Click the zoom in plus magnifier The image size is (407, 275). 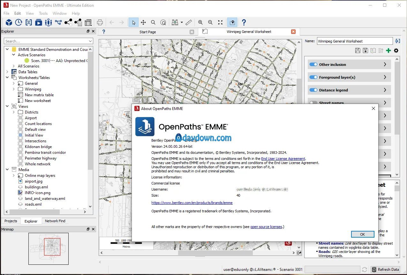(x=200, y=22)
